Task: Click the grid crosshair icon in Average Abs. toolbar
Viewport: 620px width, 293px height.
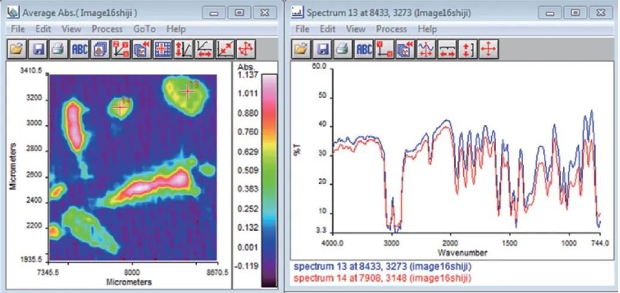Action: point(162,49)
